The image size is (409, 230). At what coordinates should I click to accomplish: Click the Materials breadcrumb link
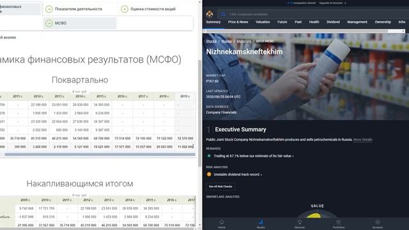pos(243,41)
